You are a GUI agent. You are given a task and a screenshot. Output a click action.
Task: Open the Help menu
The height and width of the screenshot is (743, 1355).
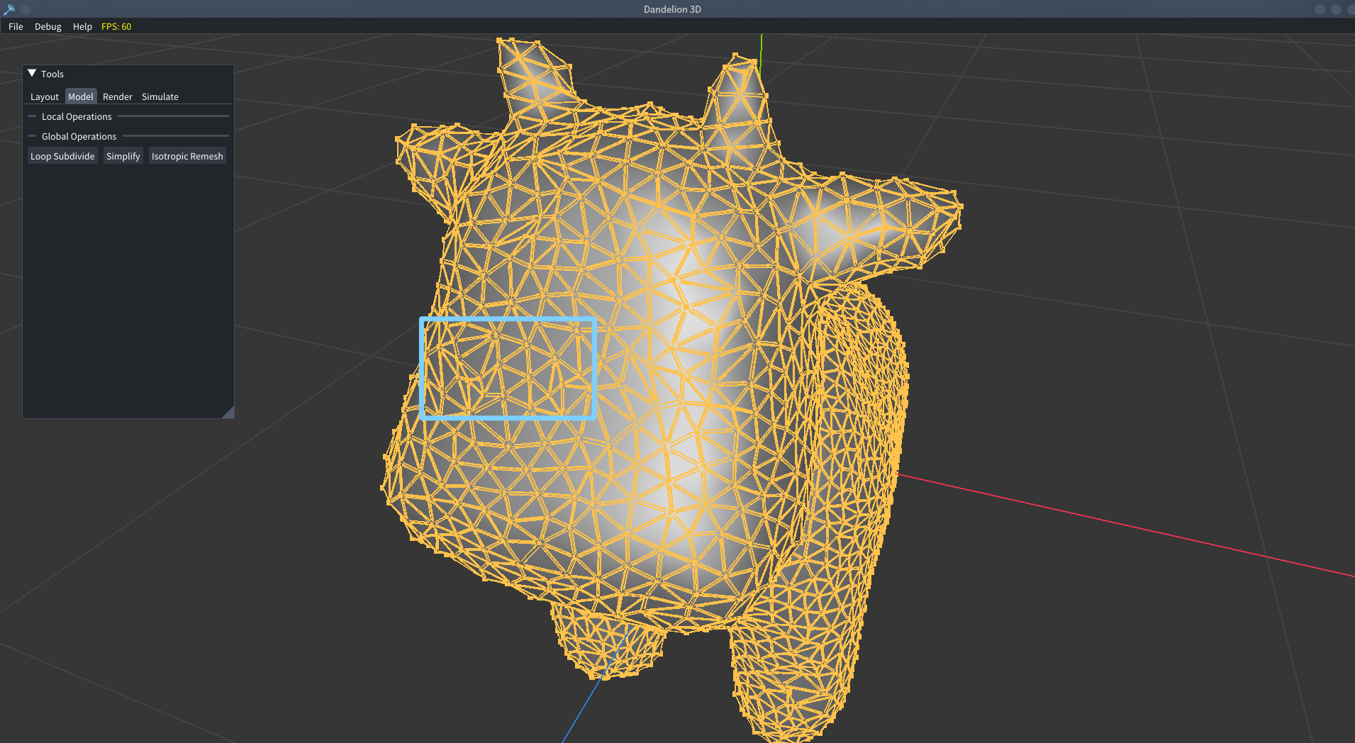point(82,26)
